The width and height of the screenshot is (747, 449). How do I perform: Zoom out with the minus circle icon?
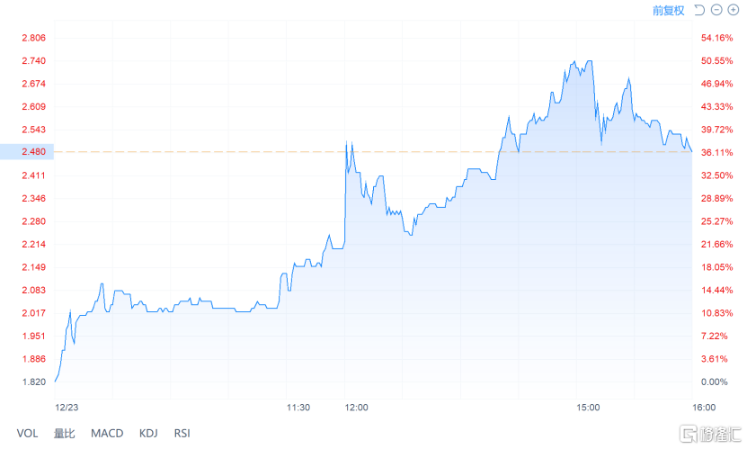(716, 10)
